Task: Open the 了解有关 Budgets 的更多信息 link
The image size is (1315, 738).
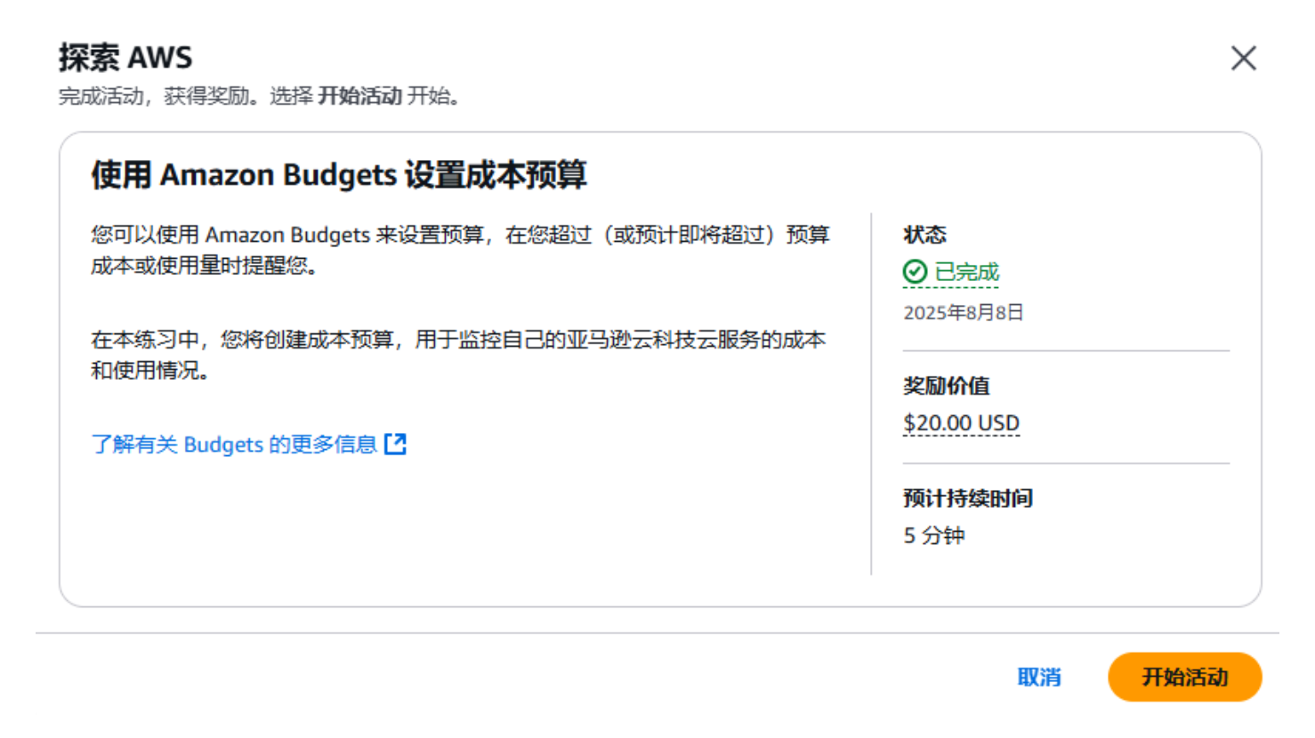Action: pos(235,444)
